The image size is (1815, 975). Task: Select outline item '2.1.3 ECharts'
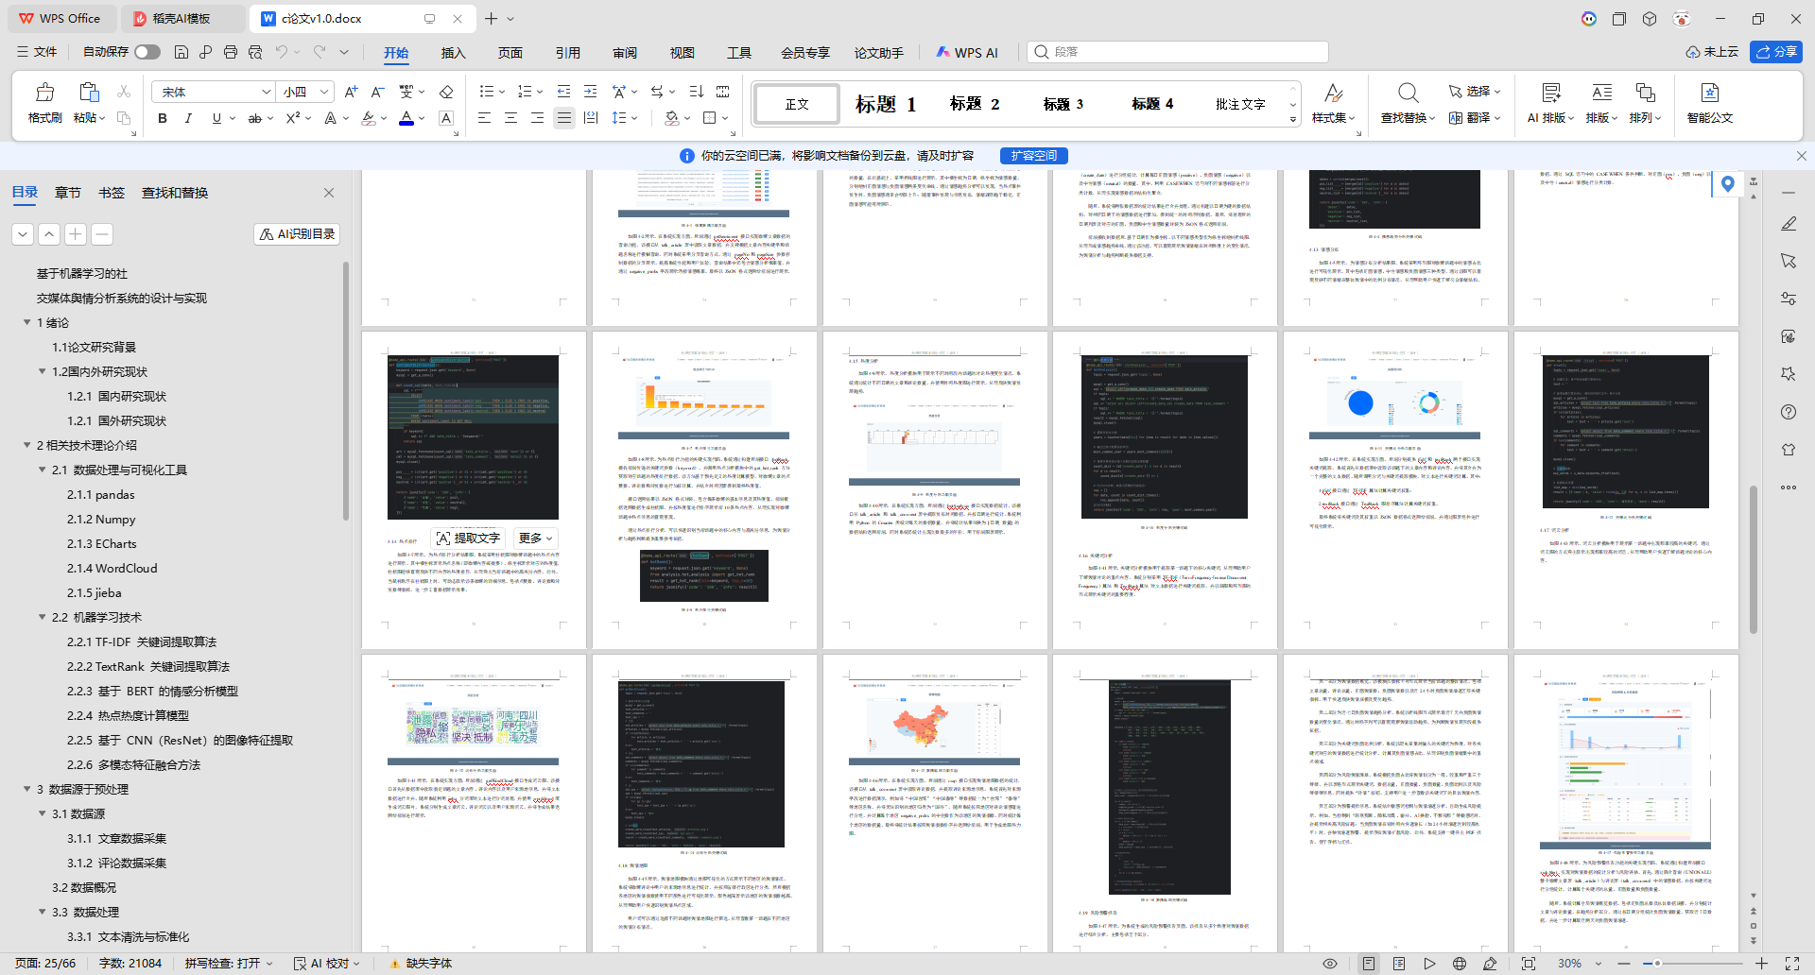tap(102, 543)
